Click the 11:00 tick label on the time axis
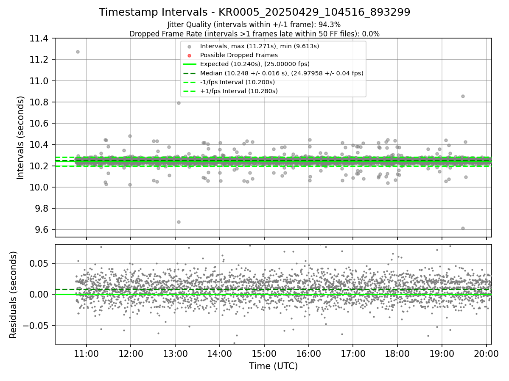The image size is (509, 381). pyautogui.click(x=87, y=353)
